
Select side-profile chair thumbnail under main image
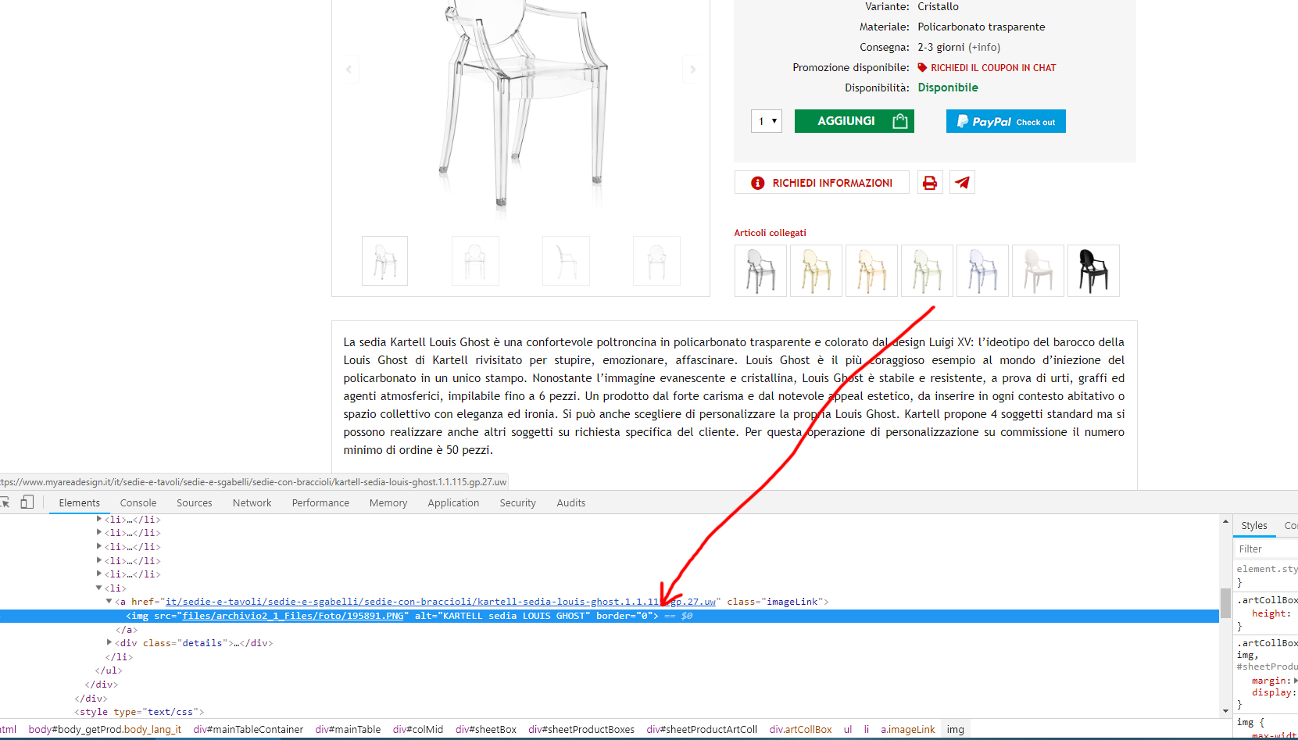(566, 261)
